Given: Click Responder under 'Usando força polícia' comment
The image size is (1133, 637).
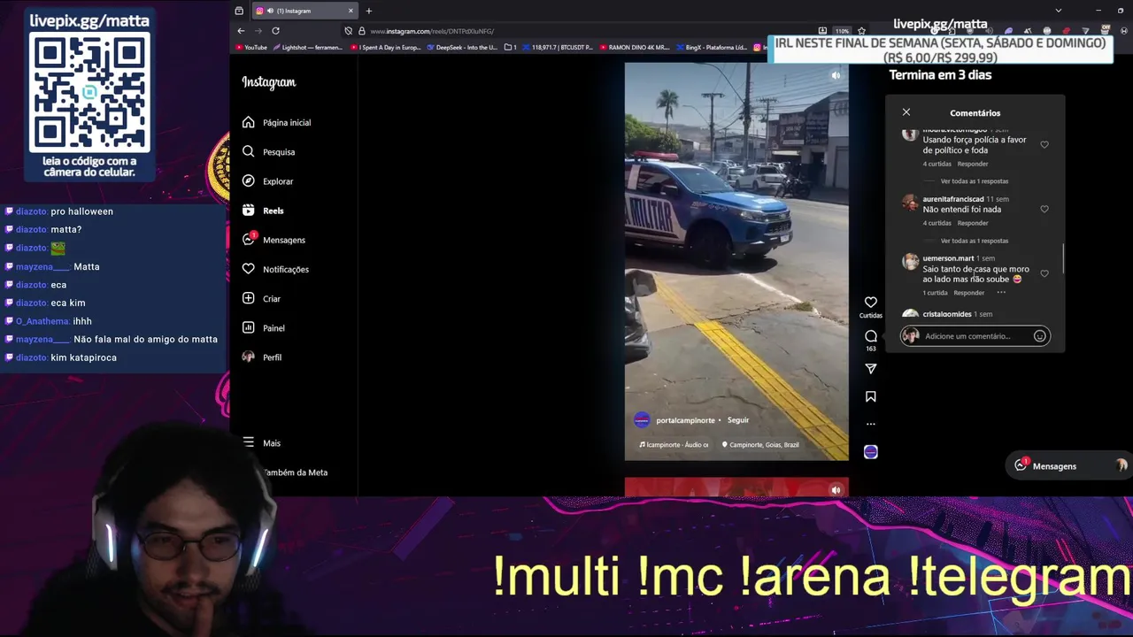Looking at the screenshot, I should [973, 164].
